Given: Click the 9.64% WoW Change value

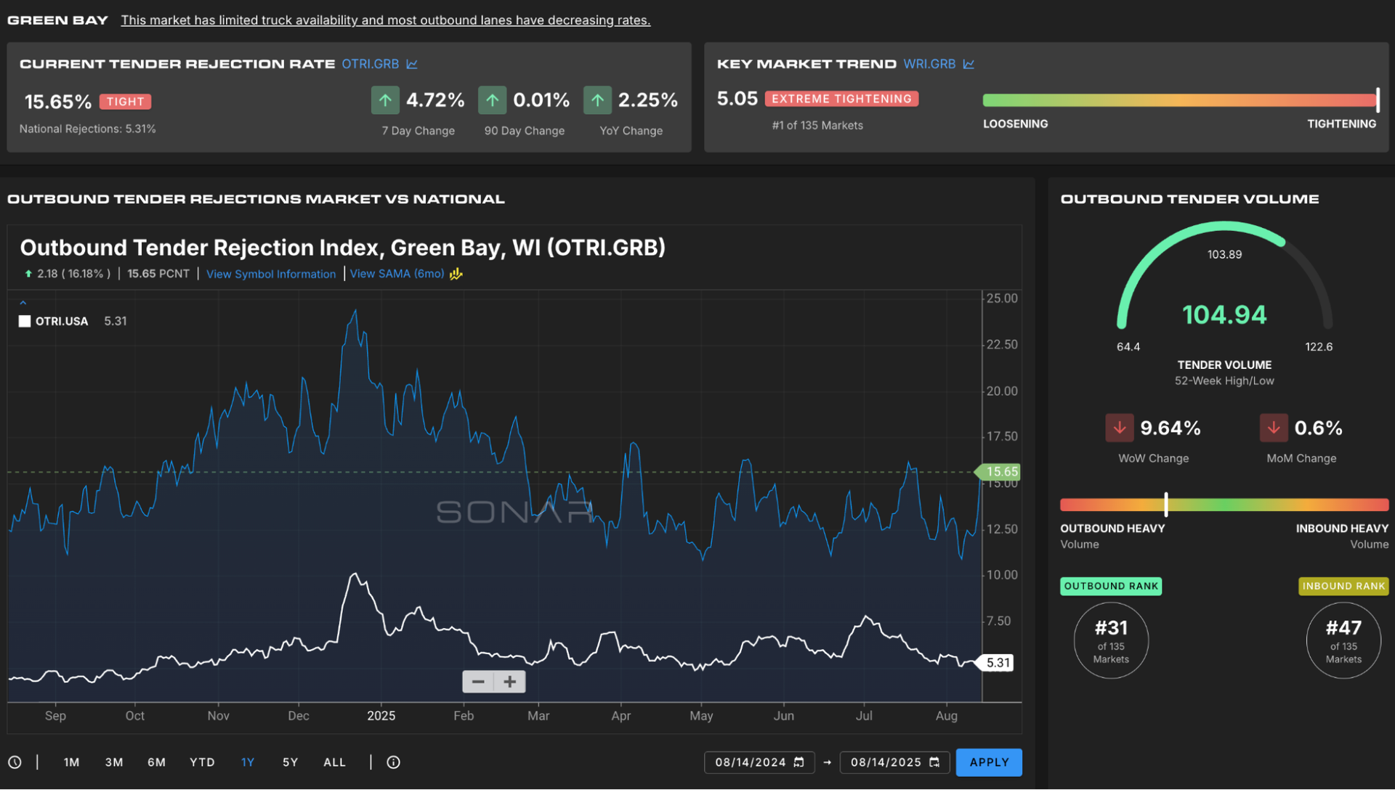Looking at the screenshot, I should tap(1170, 428).
